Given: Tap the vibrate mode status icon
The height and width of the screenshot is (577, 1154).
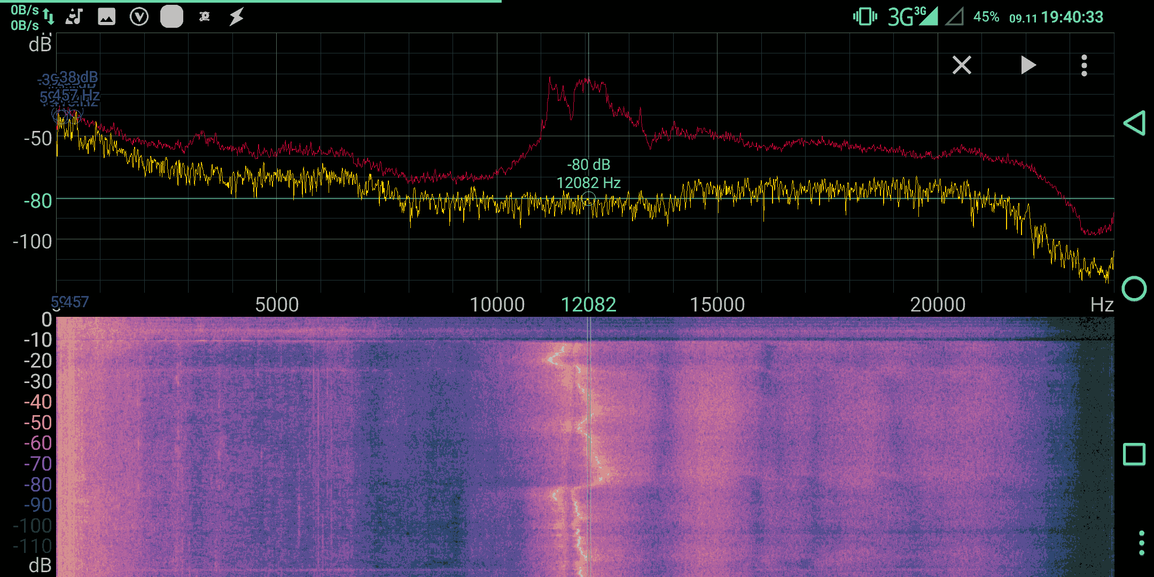Looking at the screenshot, I should (865, 17).
